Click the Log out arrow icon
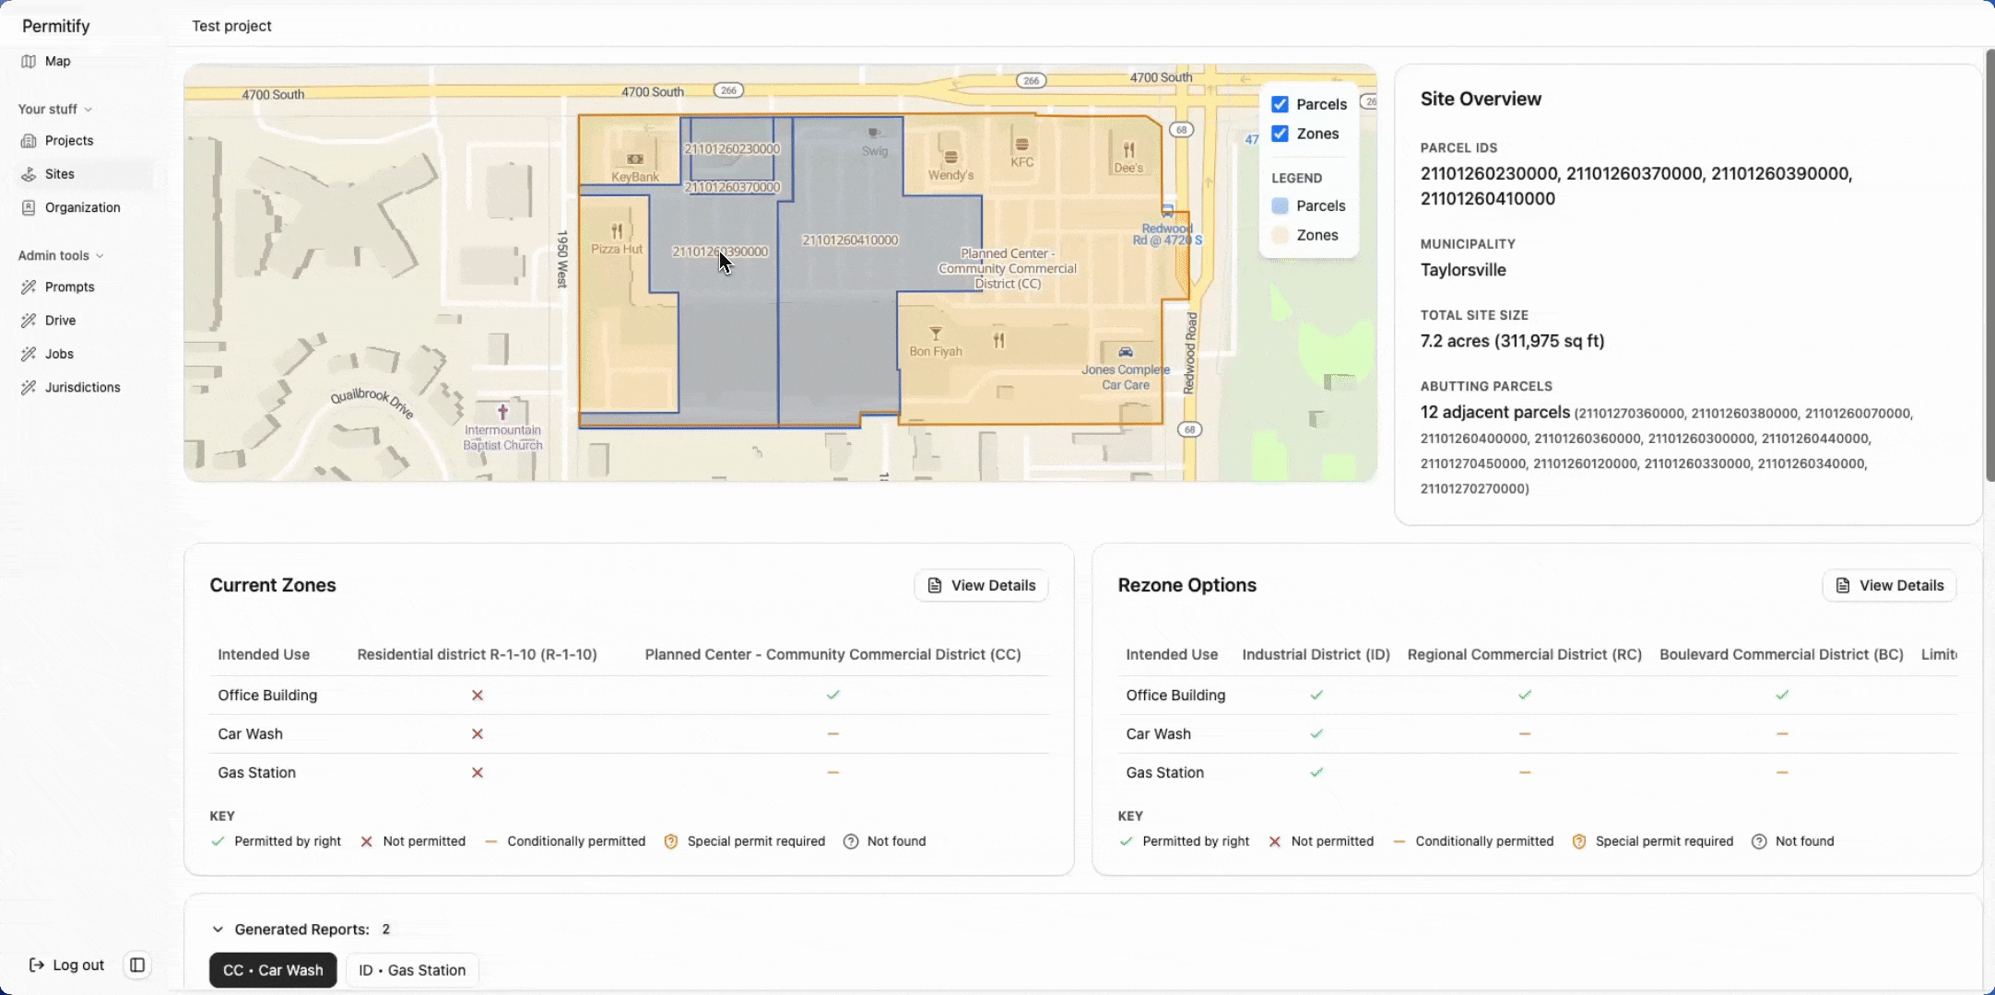1995x995 pixels. click(x=37, y=965)
